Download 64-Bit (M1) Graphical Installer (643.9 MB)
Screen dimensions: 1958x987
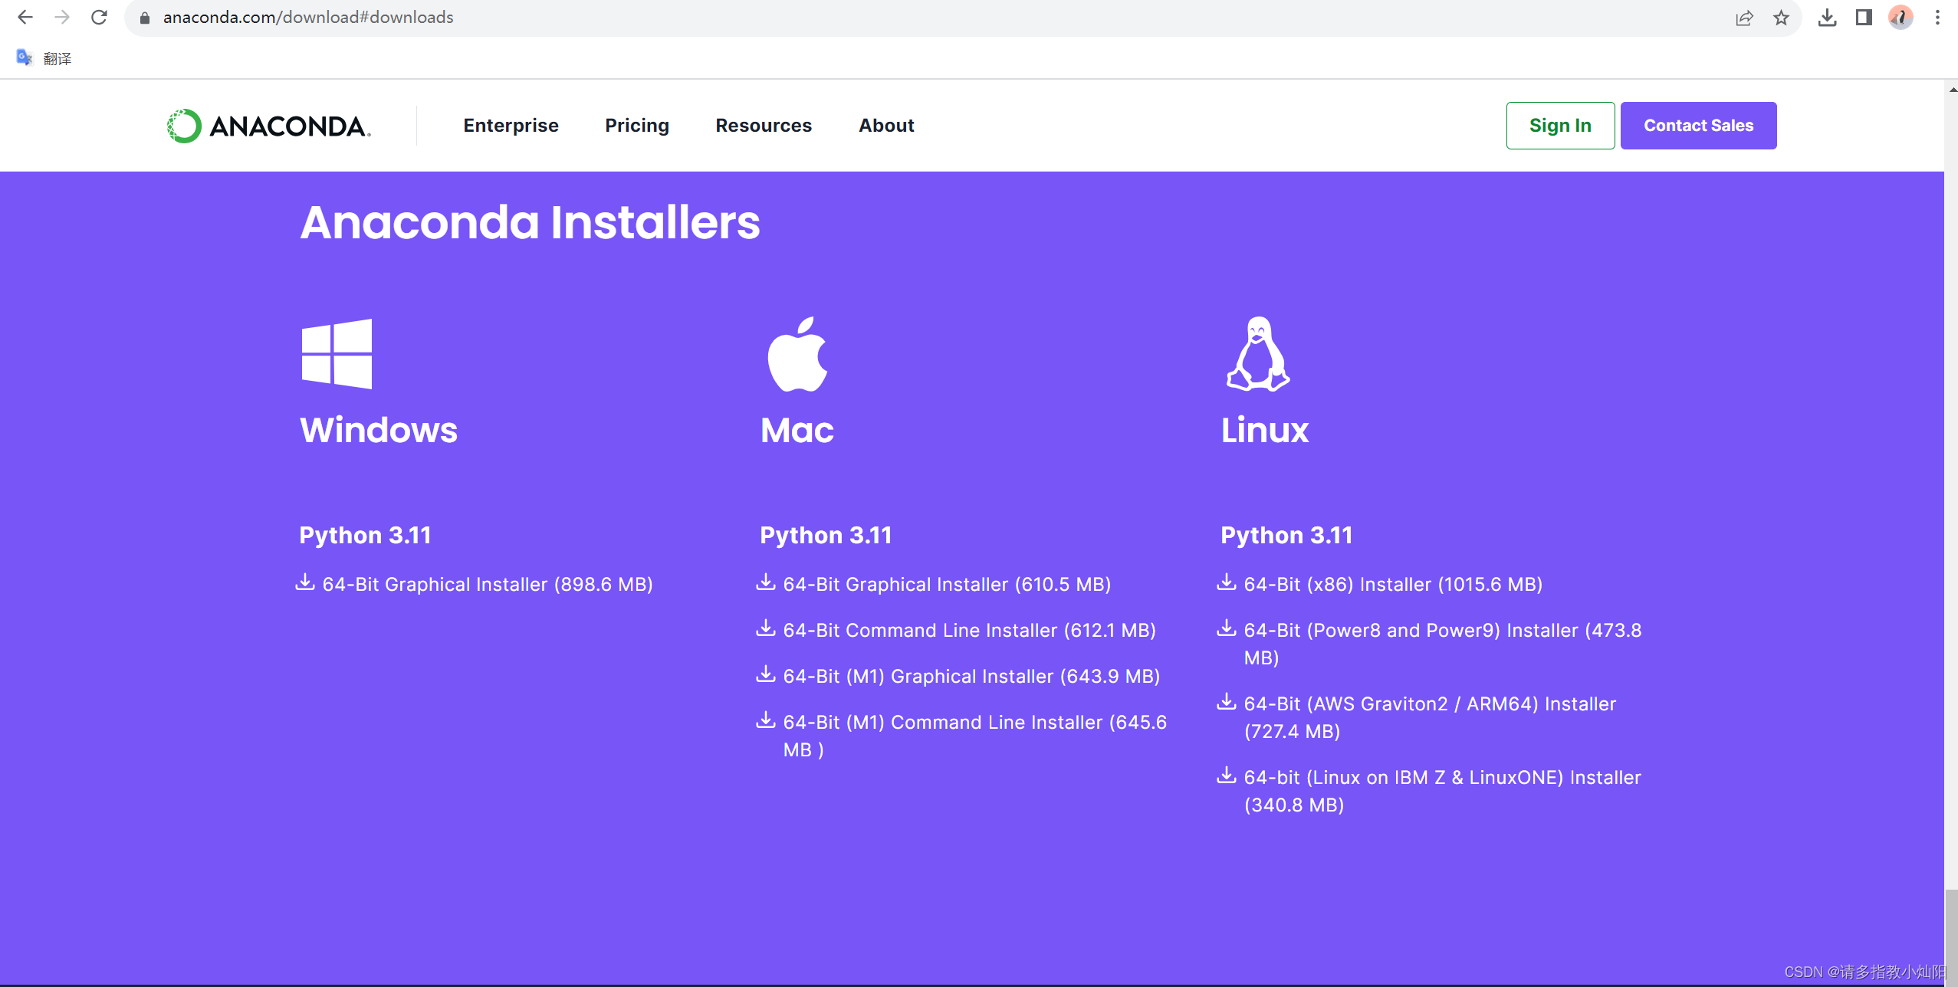(971, 677)
